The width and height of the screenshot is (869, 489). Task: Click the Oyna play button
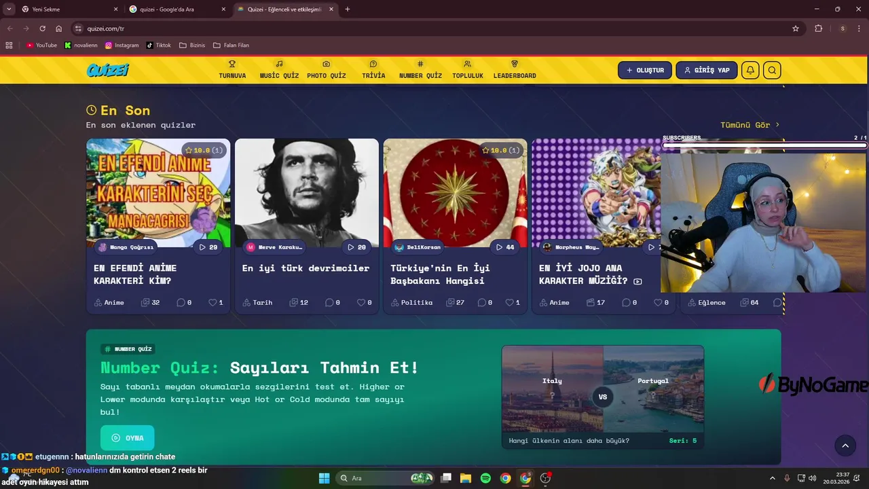[127, 438]
